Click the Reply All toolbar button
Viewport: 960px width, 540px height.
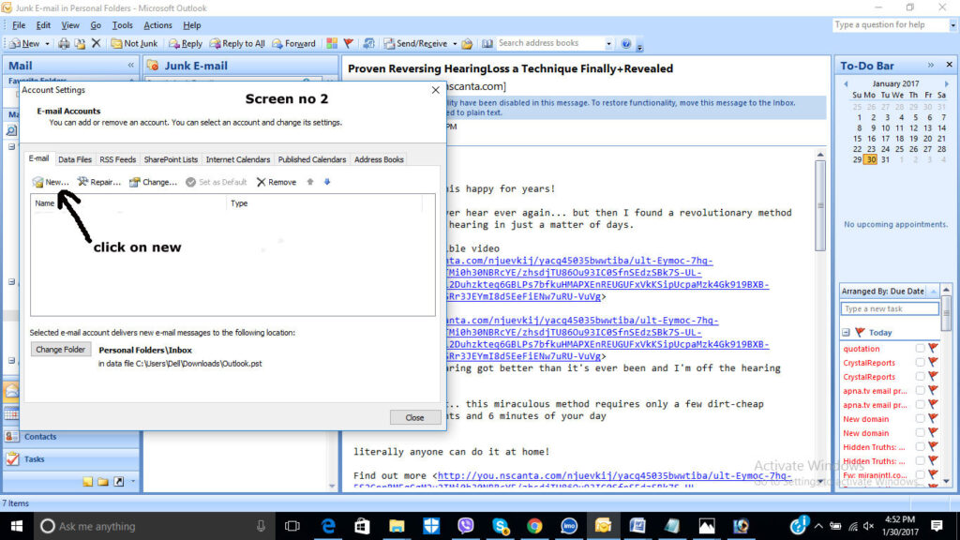[x=237, y=43]
